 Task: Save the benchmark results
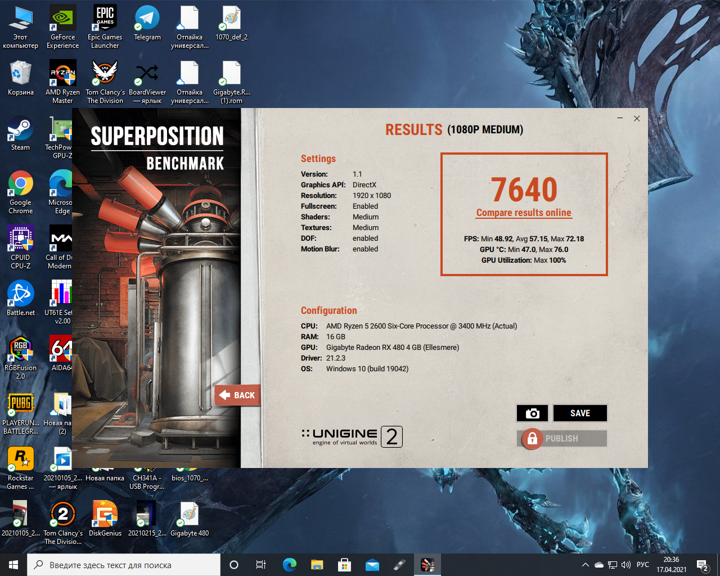tap(580, 413)
